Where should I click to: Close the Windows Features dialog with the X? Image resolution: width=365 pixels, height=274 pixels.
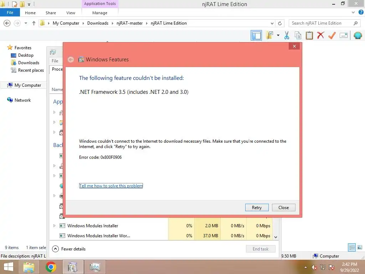[294, 46]
